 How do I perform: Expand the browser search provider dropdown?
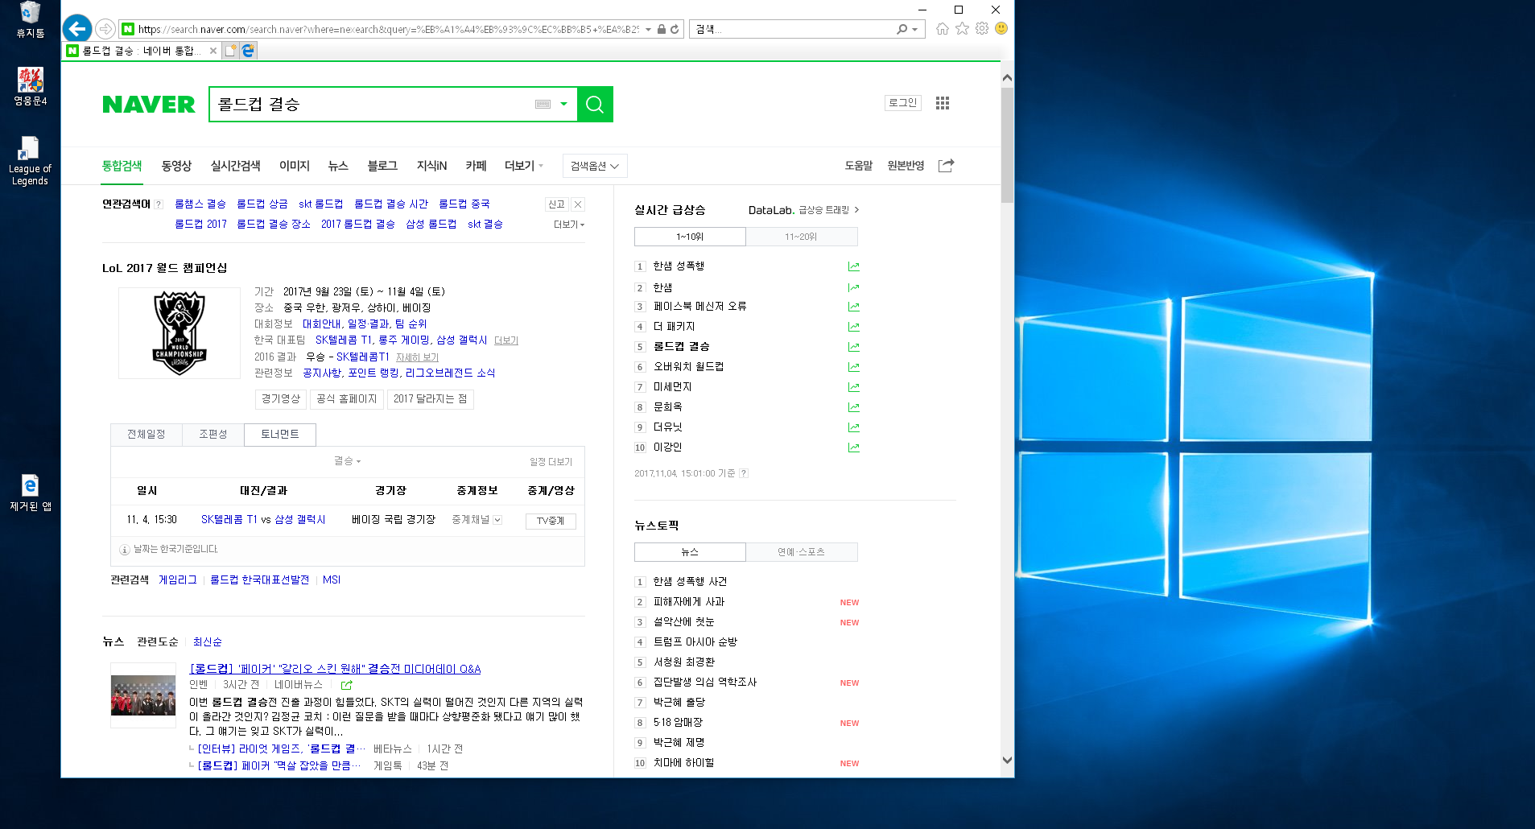[915, 30]
